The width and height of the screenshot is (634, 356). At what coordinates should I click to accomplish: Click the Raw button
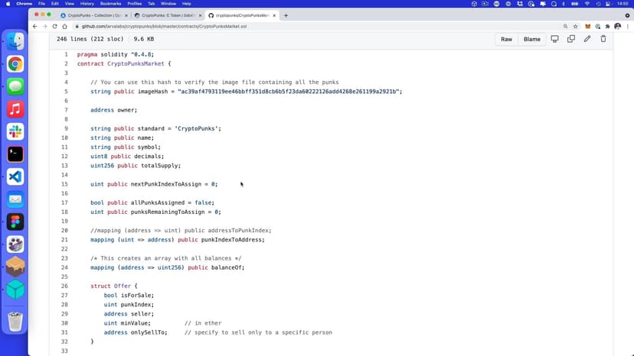pyautogui.click(x=506, y=39)
